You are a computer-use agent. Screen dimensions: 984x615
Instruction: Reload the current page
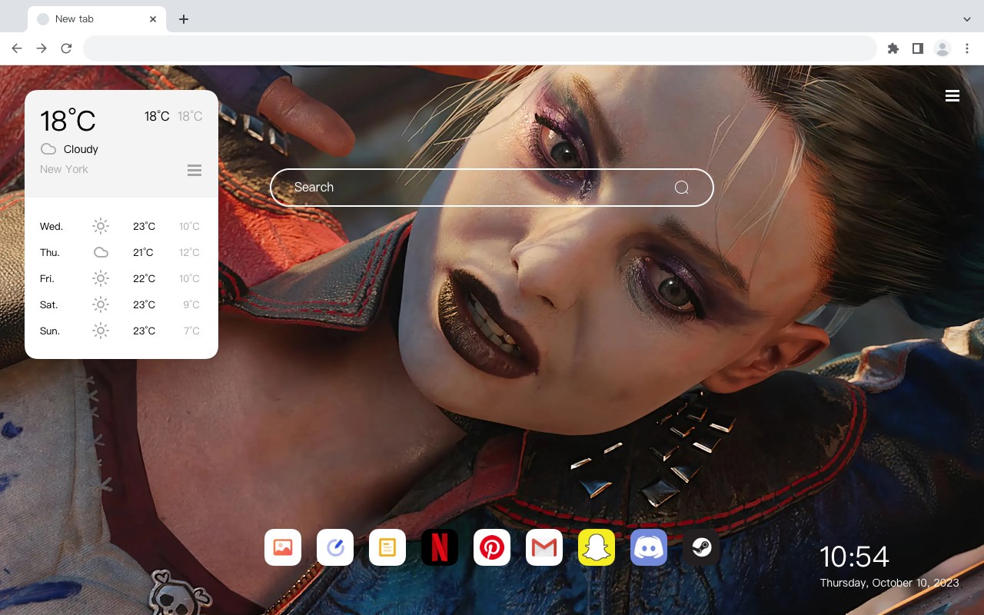[66, 48]
